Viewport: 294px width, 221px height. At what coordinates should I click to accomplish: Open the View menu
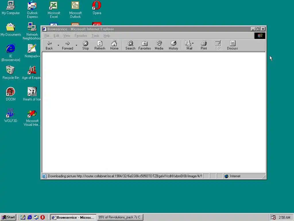[x=67, y=36]
